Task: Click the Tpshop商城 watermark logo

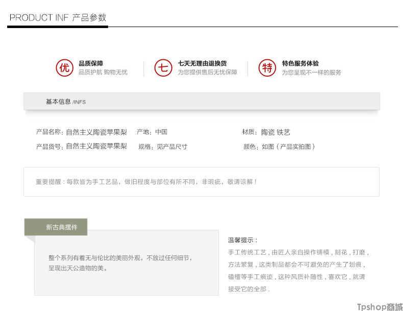Action: [380, 306]
